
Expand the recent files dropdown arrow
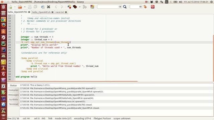pyautogui.click(x=25, y=7)
